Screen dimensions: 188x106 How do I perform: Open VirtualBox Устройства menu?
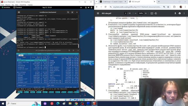23,5
